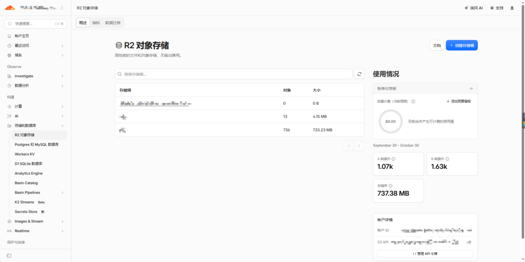Open the 账单仪表板 arrow link
The height and width of the screenshot is (262, 525).
471,89
